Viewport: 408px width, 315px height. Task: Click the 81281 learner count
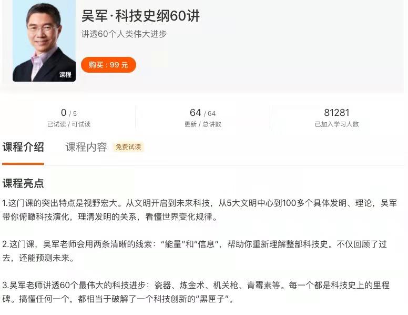(336, 113)
